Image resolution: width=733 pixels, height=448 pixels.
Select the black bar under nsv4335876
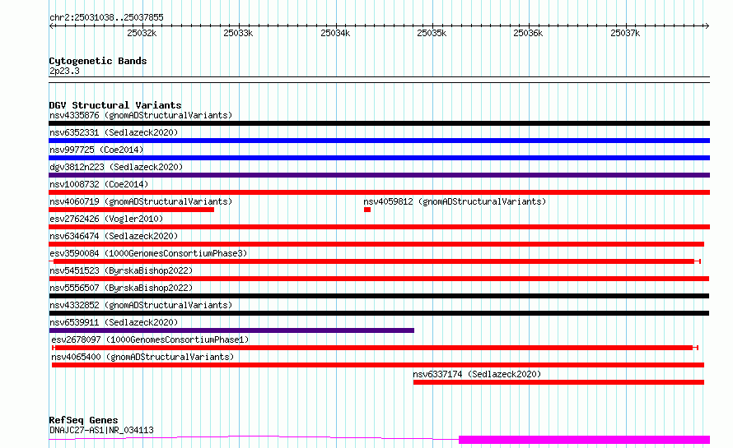379,123
